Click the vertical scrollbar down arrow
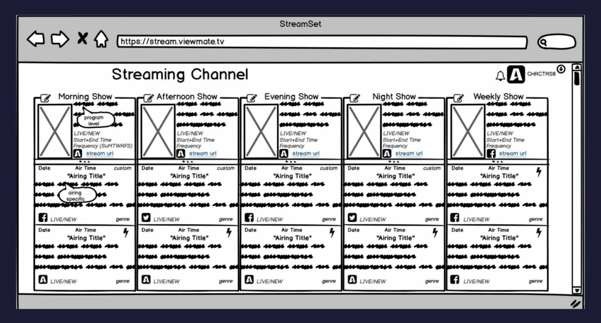The image size is (601, 323). click(x=576, y=290)
